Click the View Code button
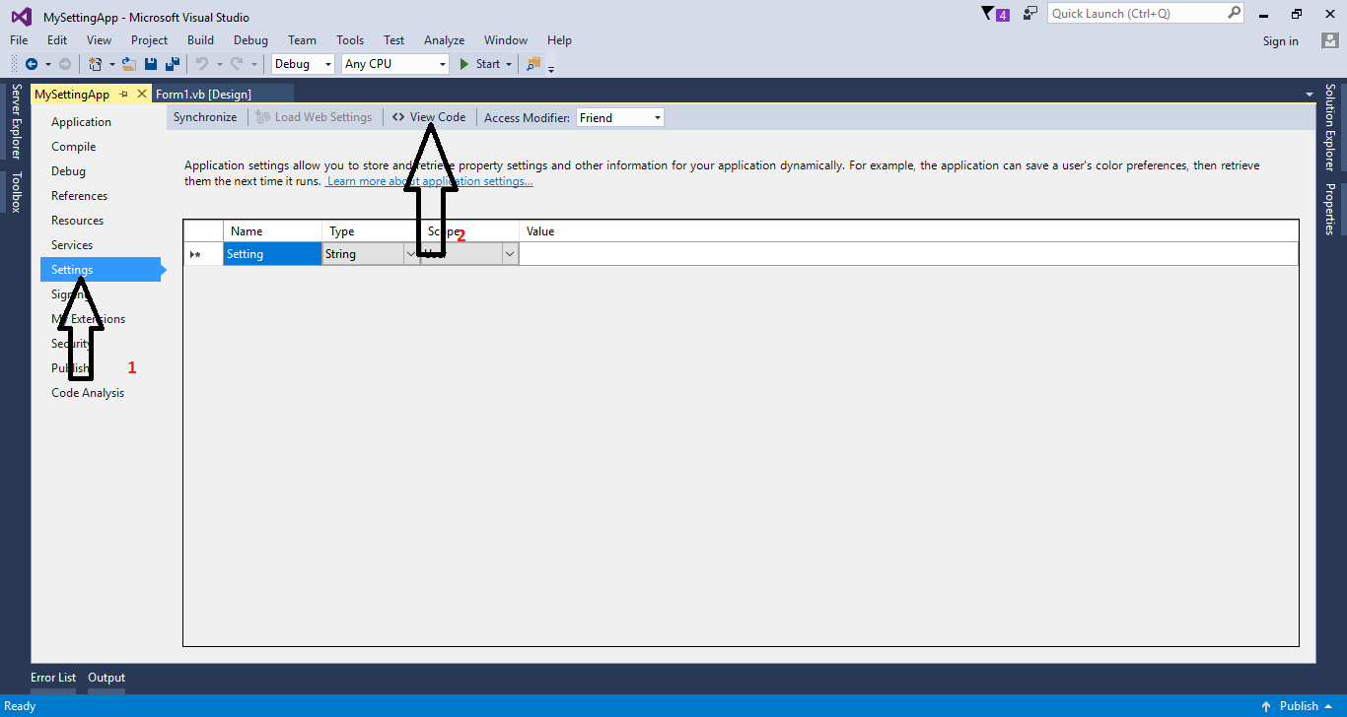1347x717 pixels. point(429,117)
